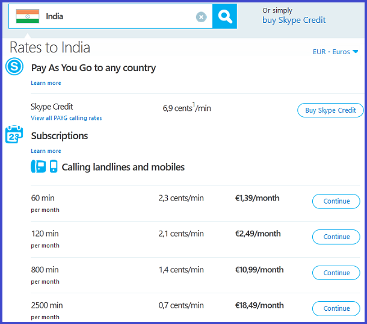This screenshot has height=324, width=367.
Task: Click the Skype Credit row label
Action: point(52,107)
